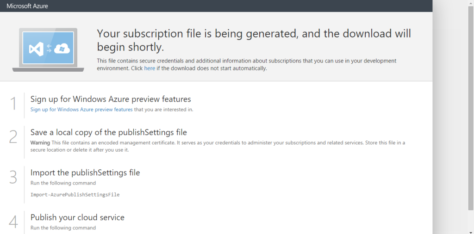Click the sync arrows between the logos

click(x=49, y=49)
